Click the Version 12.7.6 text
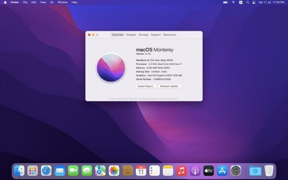 (x=144, y=54)
